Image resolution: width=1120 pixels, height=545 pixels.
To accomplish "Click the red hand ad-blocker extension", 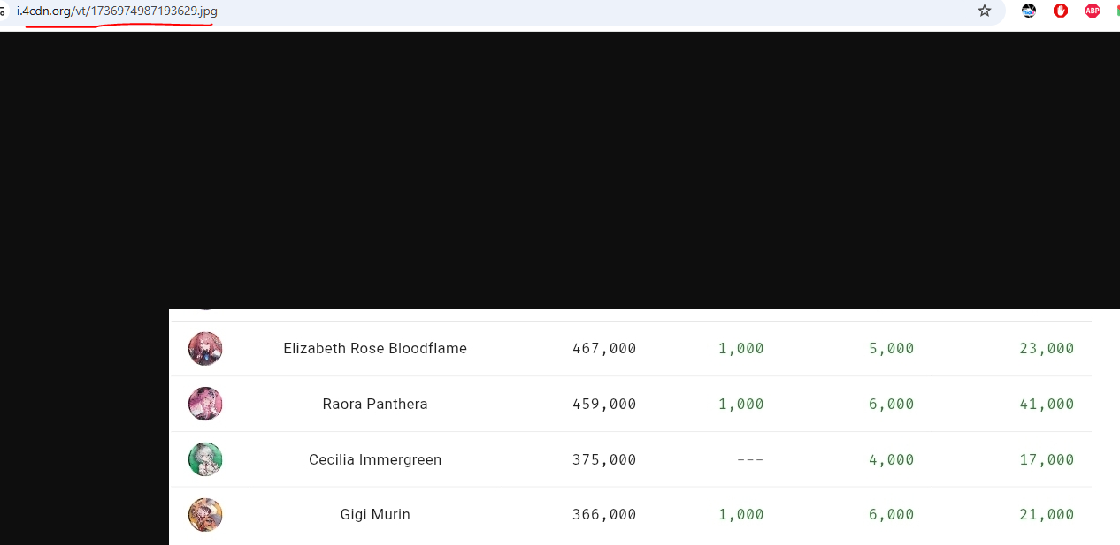I will [1061, 11].
